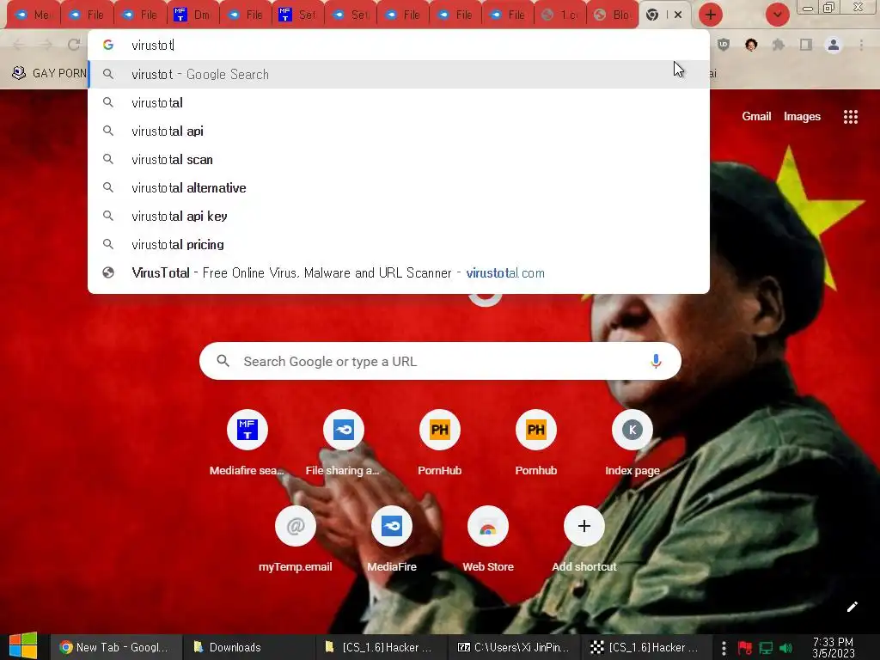Open the Images link
880x660 pixels.
coord(802,117)
